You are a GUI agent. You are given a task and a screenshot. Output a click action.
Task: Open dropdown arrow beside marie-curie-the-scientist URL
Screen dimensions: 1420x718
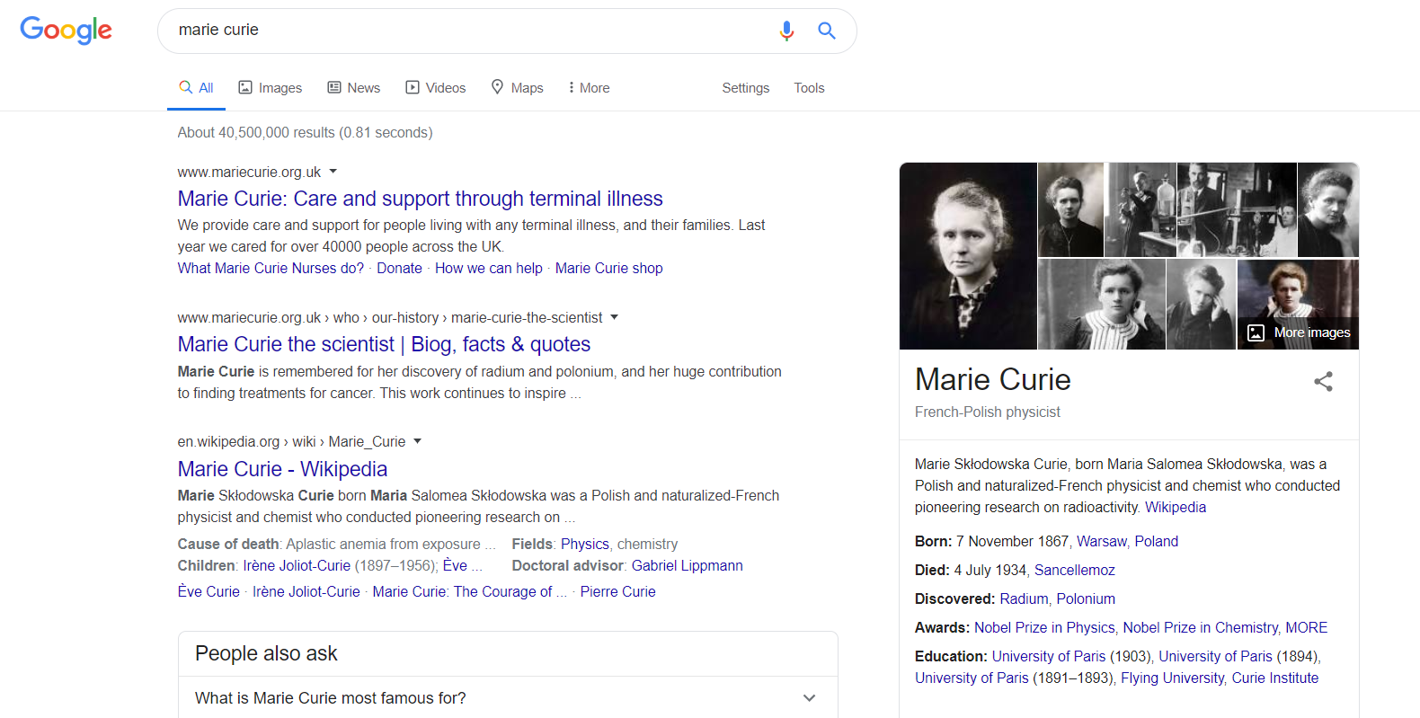click(615, 316)
